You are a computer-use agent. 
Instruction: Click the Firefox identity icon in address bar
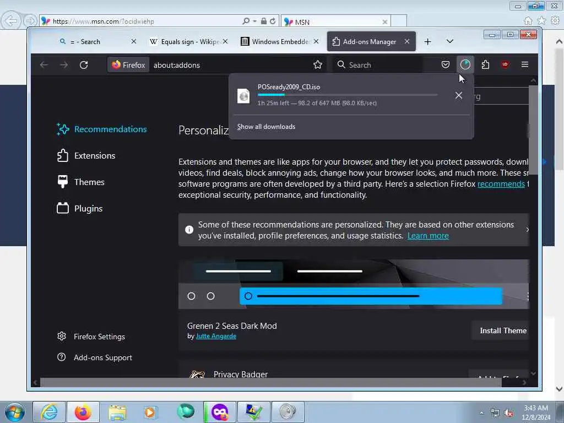pyautogui.click(x=128, y=65)
